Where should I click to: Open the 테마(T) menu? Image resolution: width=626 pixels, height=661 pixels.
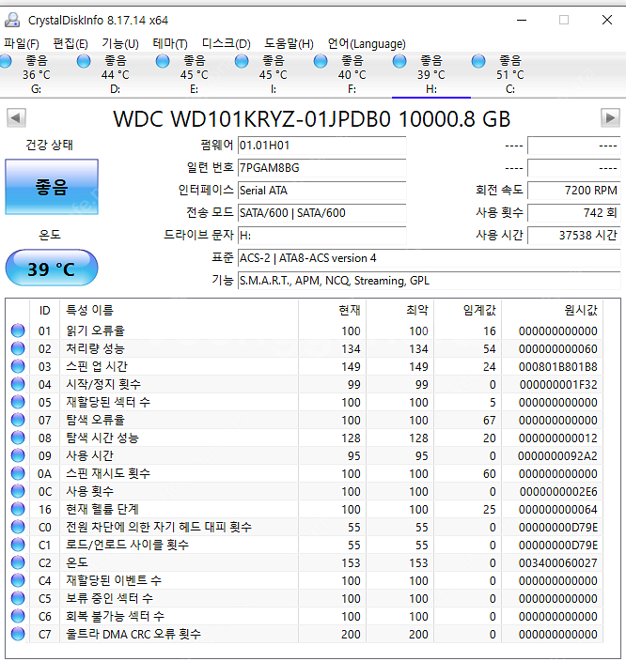pyautogui.click(x=170, y=44)
